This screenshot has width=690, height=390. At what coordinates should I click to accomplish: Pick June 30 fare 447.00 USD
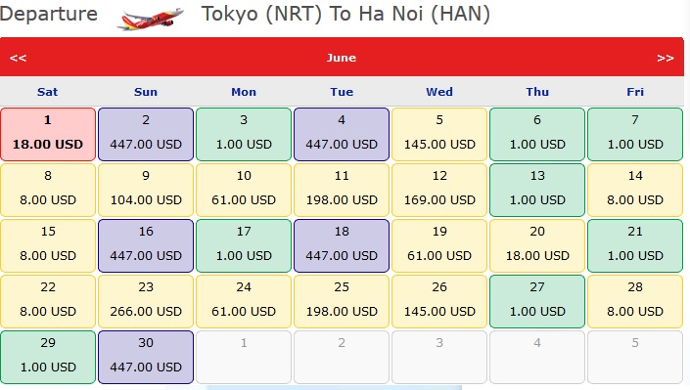point(146,357)
